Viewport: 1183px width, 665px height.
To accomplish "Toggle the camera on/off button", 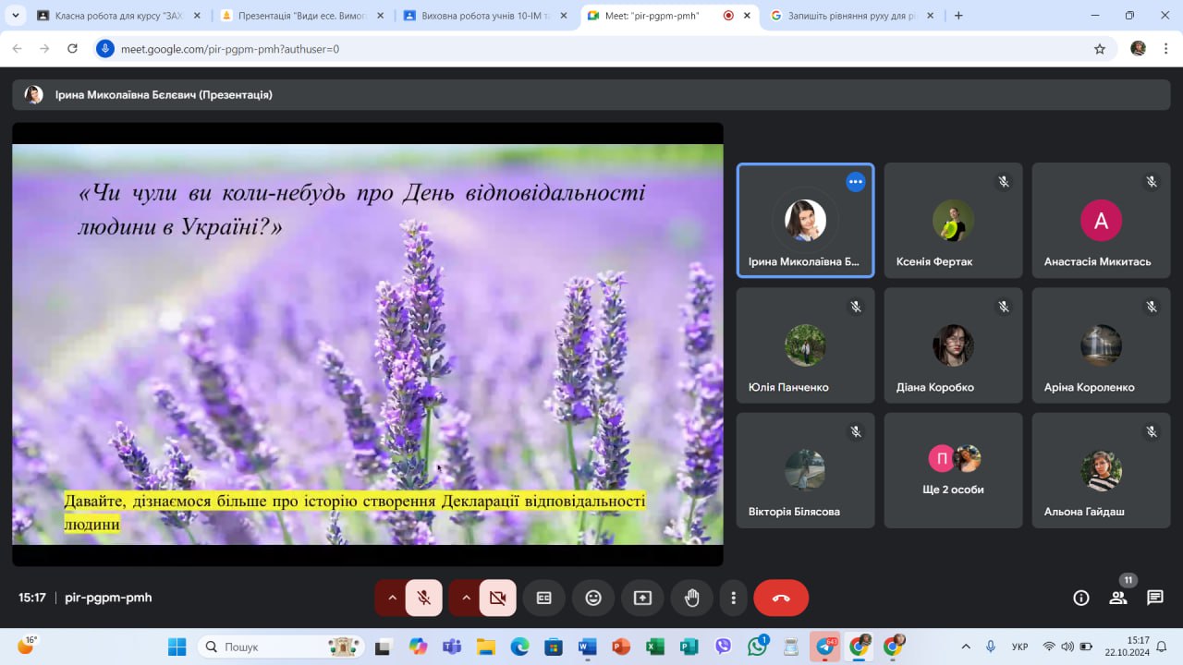I will pyautogui.click(x=497, y=598).
